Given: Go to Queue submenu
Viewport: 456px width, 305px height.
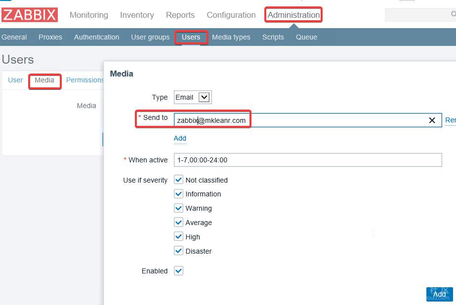Looking at the screenshot, I should click(x=306, y=37).
